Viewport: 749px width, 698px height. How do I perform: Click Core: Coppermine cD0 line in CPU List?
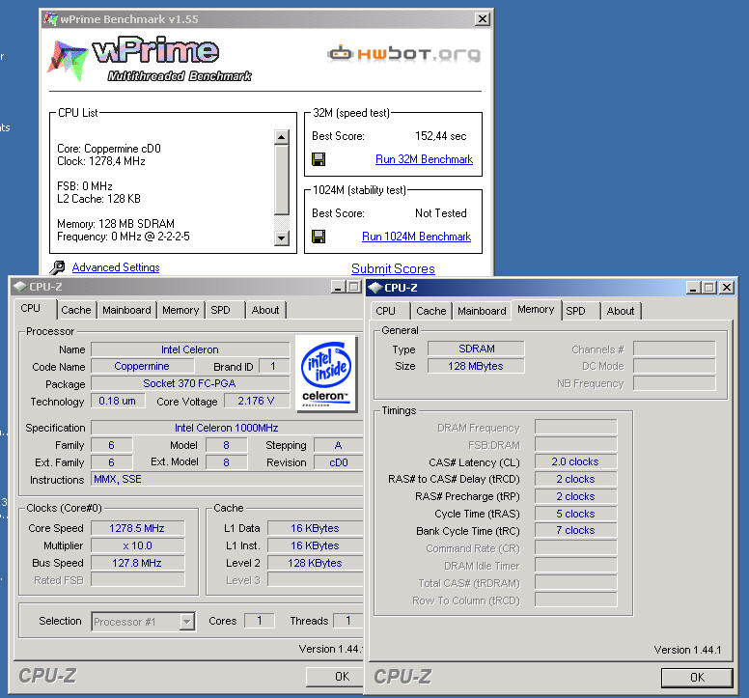(x=109, y=149)
